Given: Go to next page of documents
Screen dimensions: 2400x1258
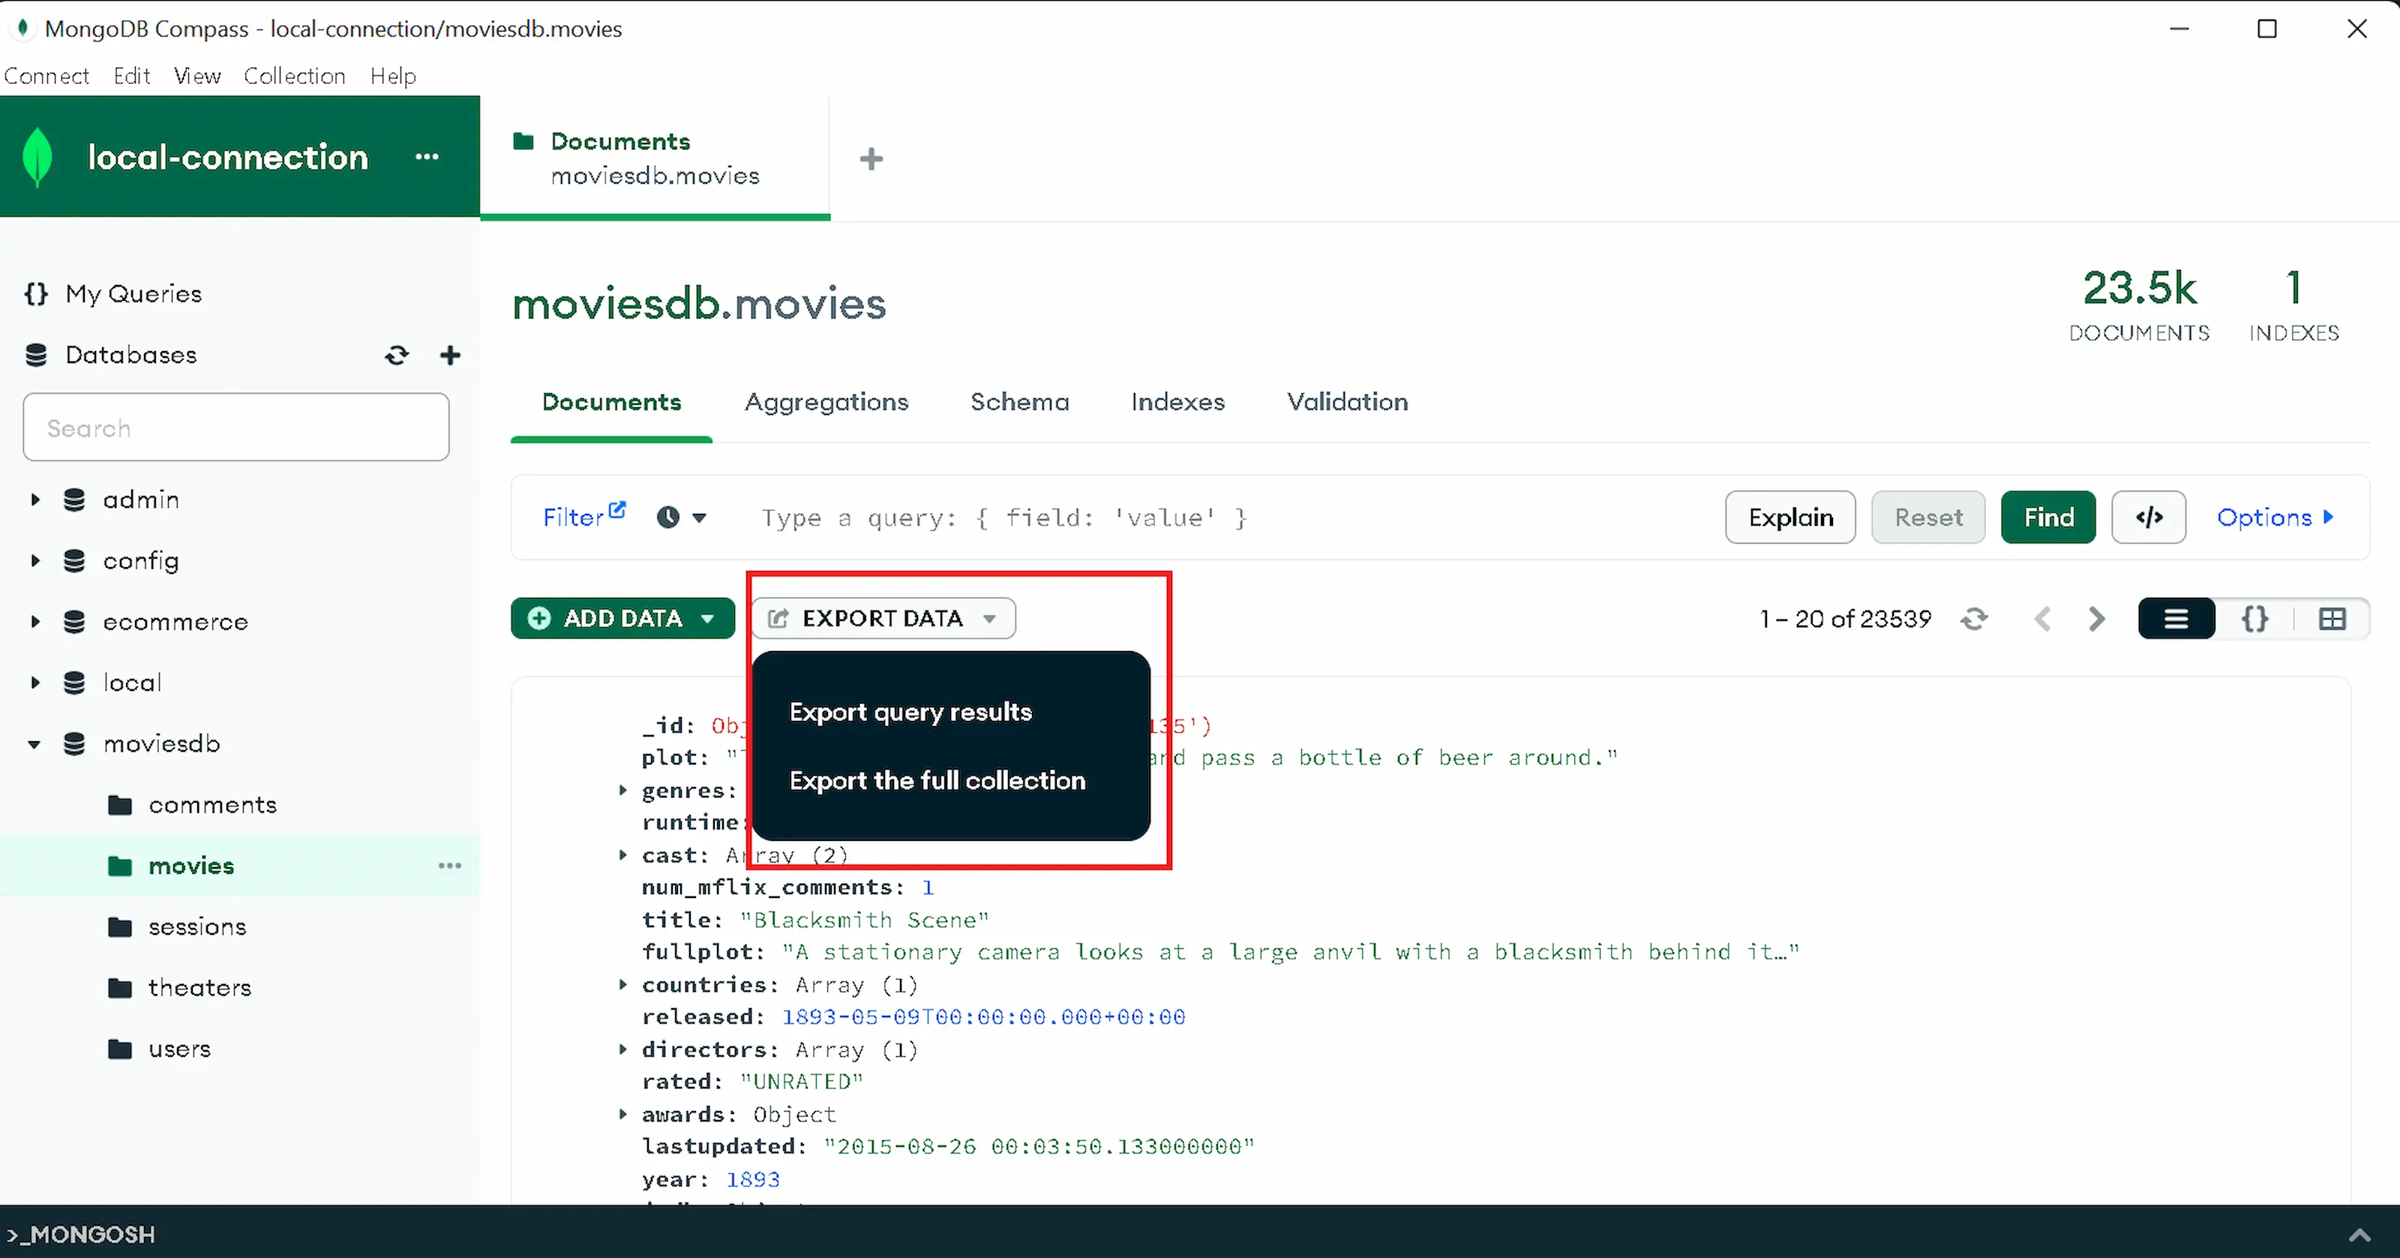Looking at the screenshot, I should (x=2096, y=619).
